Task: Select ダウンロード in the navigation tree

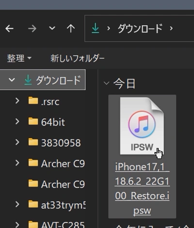Action: 58,80
